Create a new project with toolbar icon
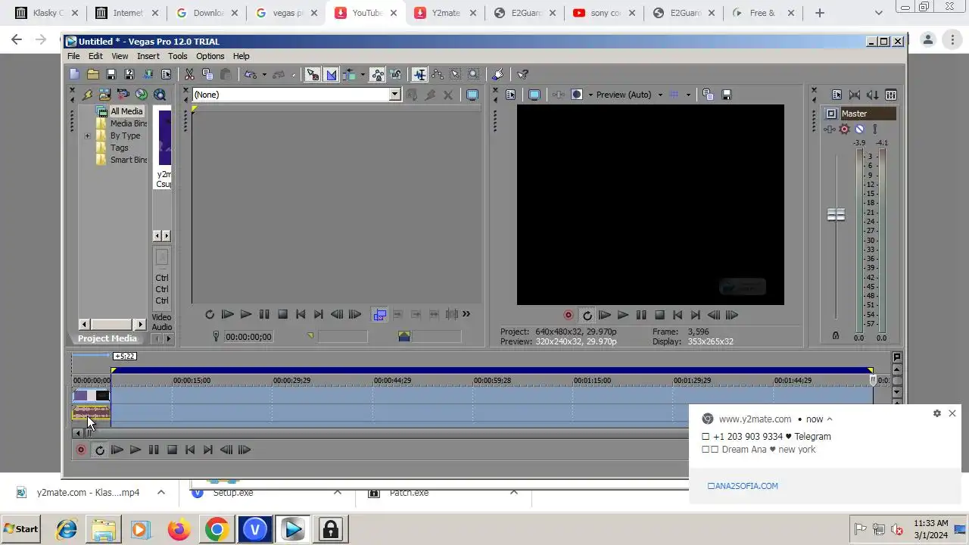Screen dimensions: 969x545 [x=74, y=74]
